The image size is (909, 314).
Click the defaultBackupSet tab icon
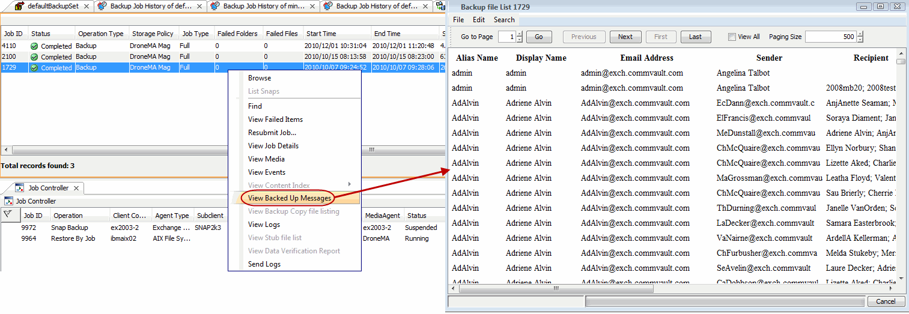pyautogui.click(x=20, y=6)
